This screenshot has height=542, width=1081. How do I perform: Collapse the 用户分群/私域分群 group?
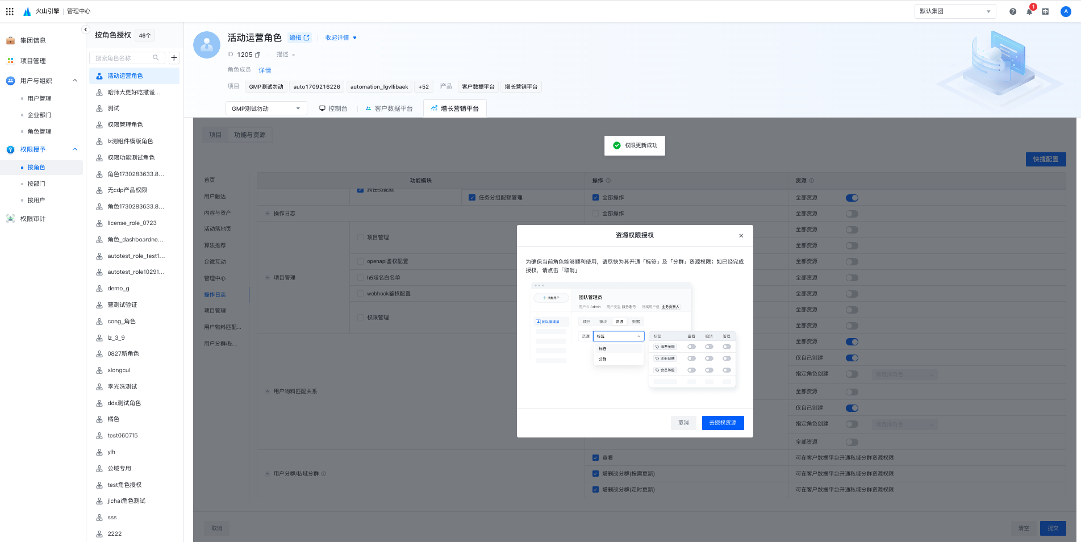(x=268, y=474)
